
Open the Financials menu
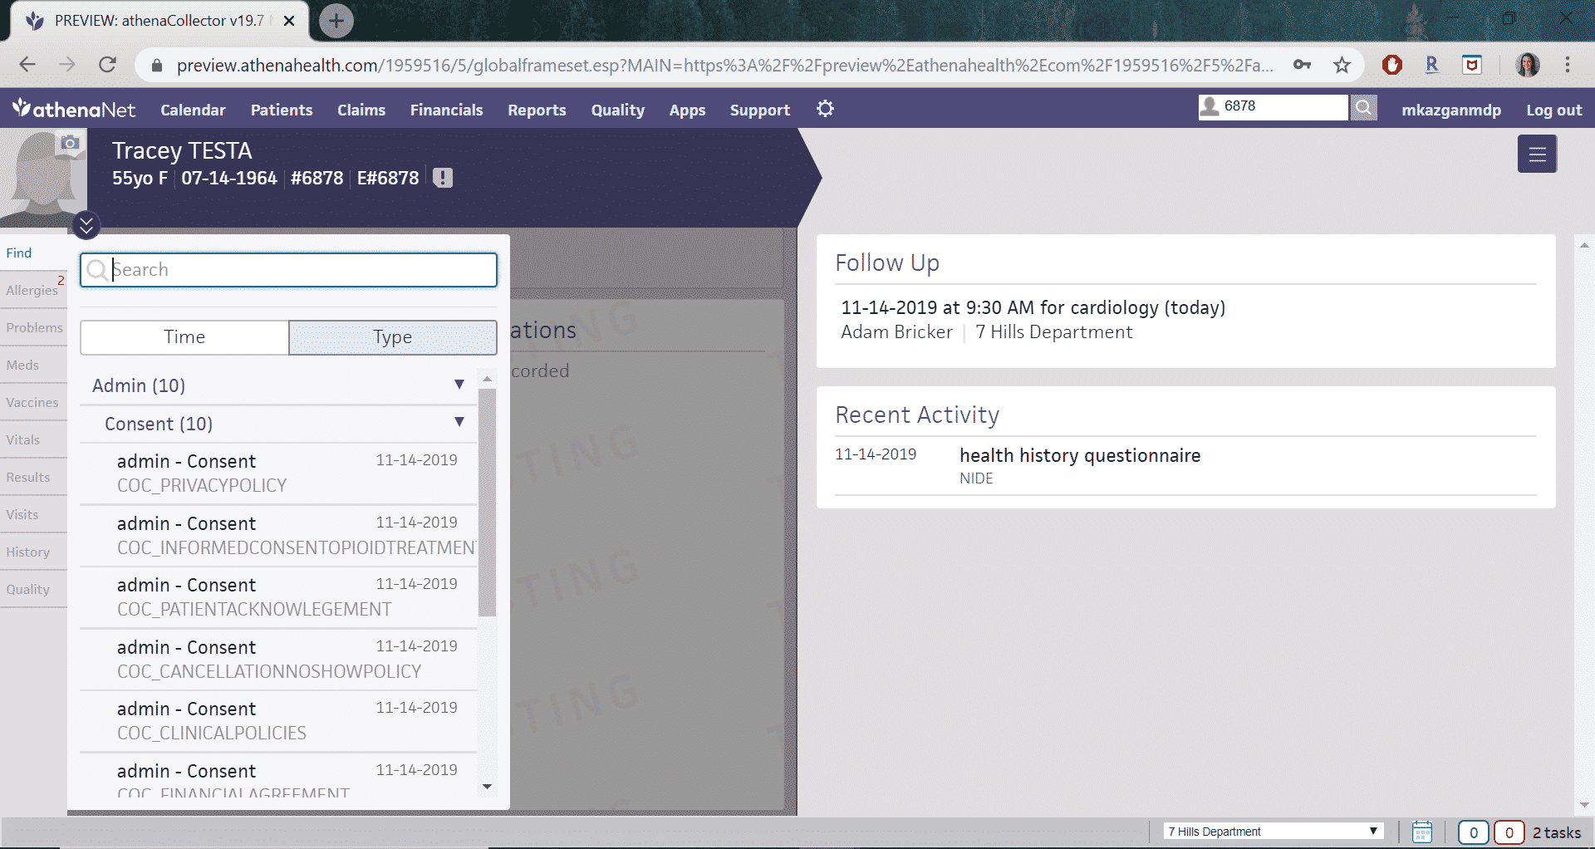(x=446, y=110)
